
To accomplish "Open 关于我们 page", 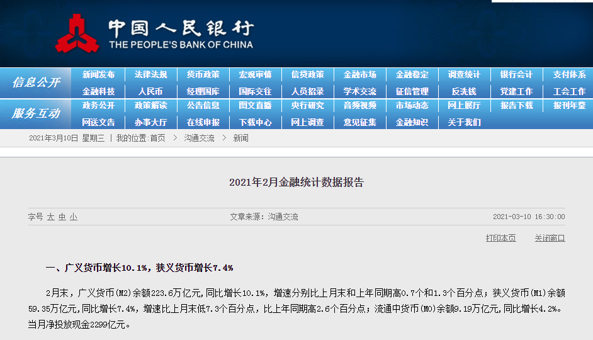I will point(464,123).
